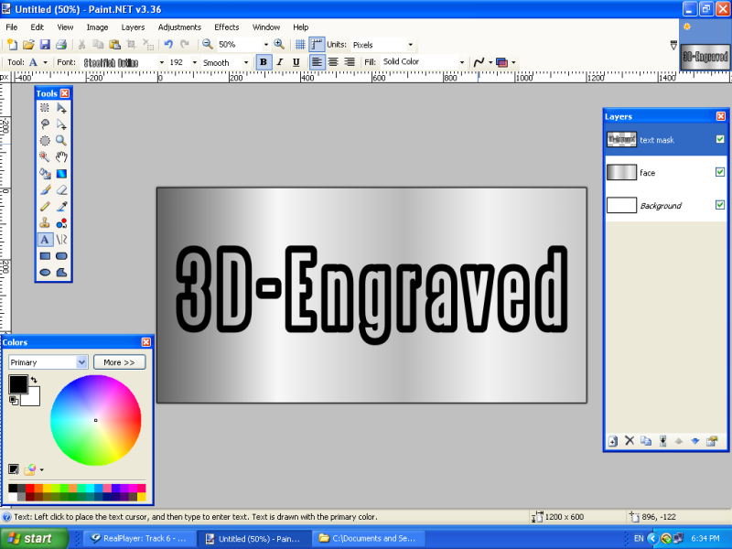Viewport: 732px width, 549px height.
Task: Toggle visibility of the face layer
Action: click(x=720, y=172)
